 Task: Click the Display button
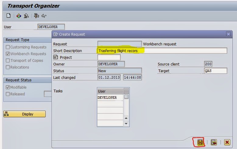point(24,114)
